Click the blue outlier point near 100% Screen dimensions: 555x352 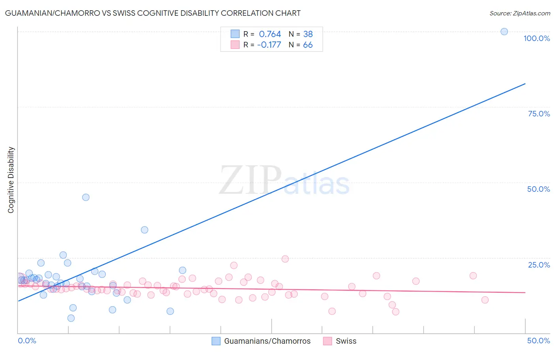[x=504, y=32]
